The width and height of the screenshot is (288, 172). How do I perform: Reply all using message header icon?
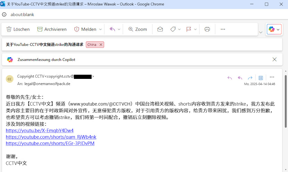(240, 78)
